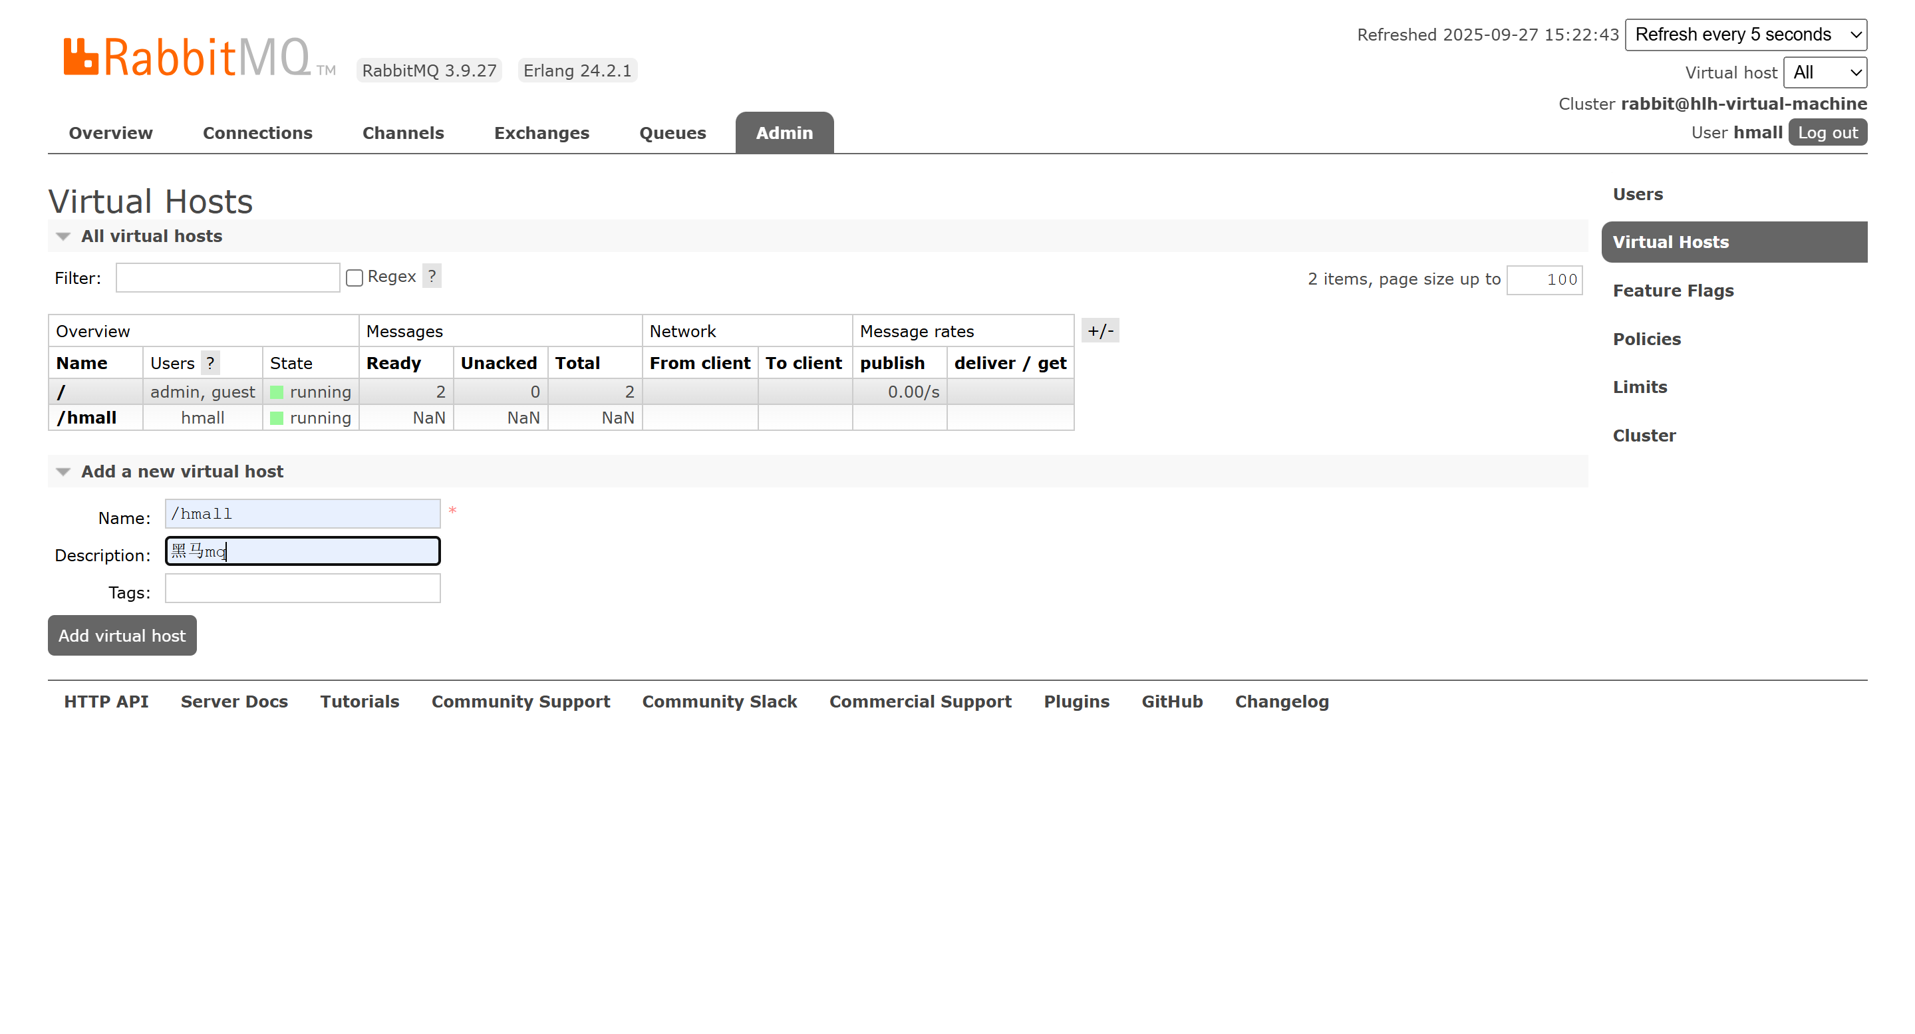Sort by the Ready column header
1915x1034 pixels.
pyautogui.click(x=393, y=363)
